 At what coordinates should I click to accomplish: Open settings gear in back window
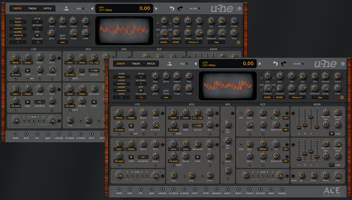point(239,9)
